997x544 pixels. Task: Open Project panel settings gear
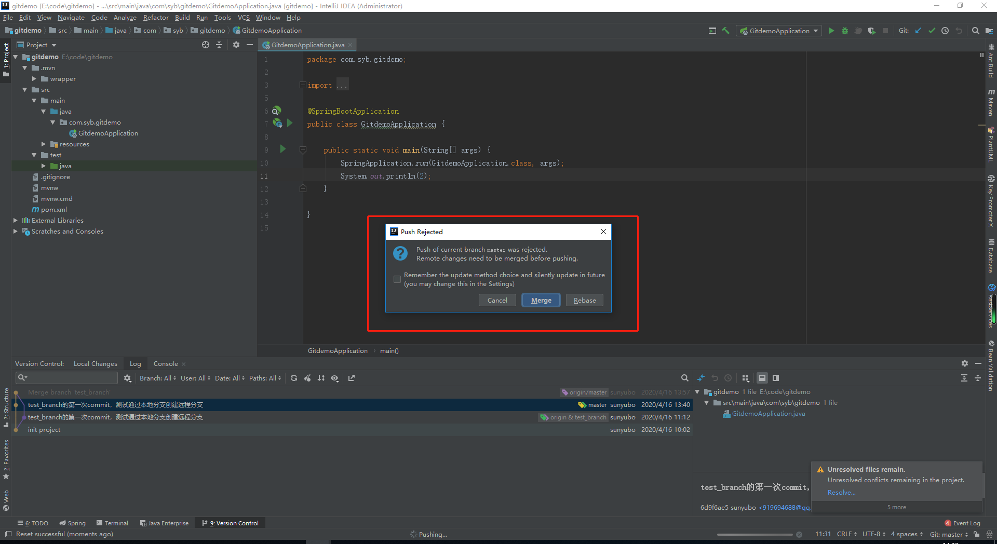click(236, 45)
